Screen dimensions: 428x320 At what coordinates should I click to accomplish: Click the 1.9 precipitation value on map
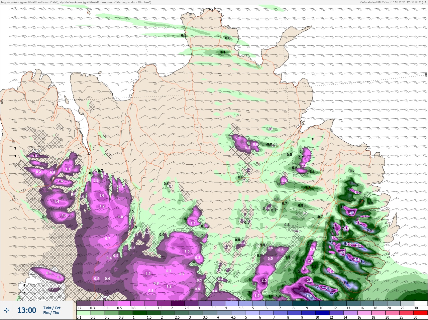[x=305, y=269]
